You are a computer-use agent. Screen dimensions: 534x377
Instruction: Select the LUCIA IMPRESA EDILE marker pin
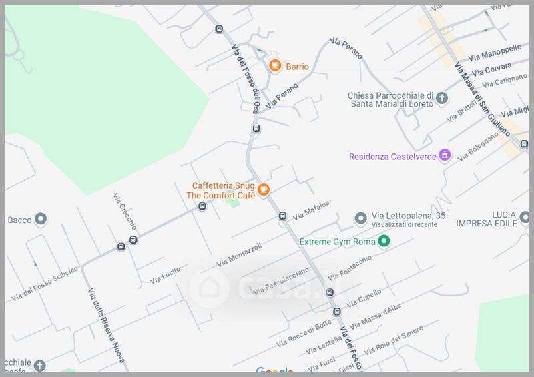(x=525, y=218)
